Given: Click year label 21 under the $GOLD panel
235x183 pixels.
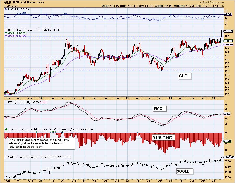Looking at the screenshot, I should 84,181.
